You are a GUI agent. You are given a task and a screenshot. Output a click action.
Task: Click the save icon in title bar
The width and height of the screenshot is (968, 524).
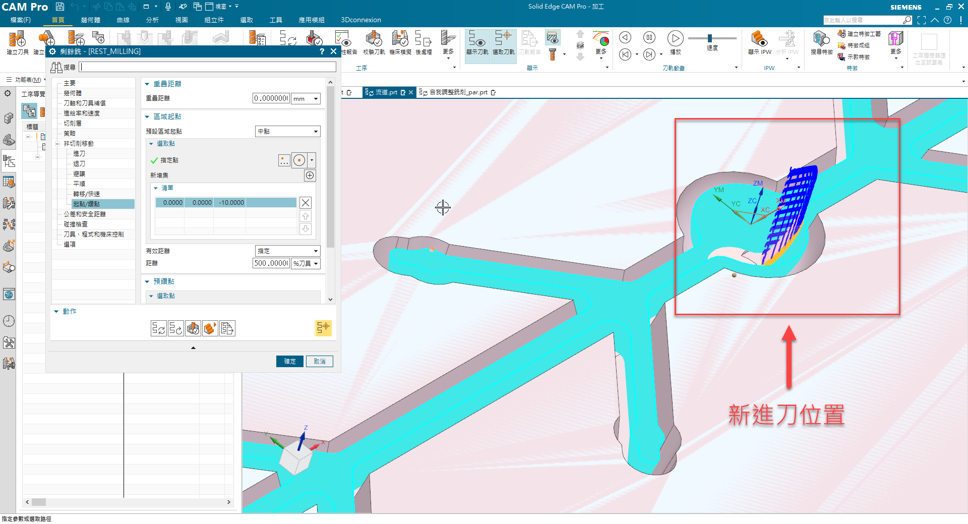[x=60, y=7]
